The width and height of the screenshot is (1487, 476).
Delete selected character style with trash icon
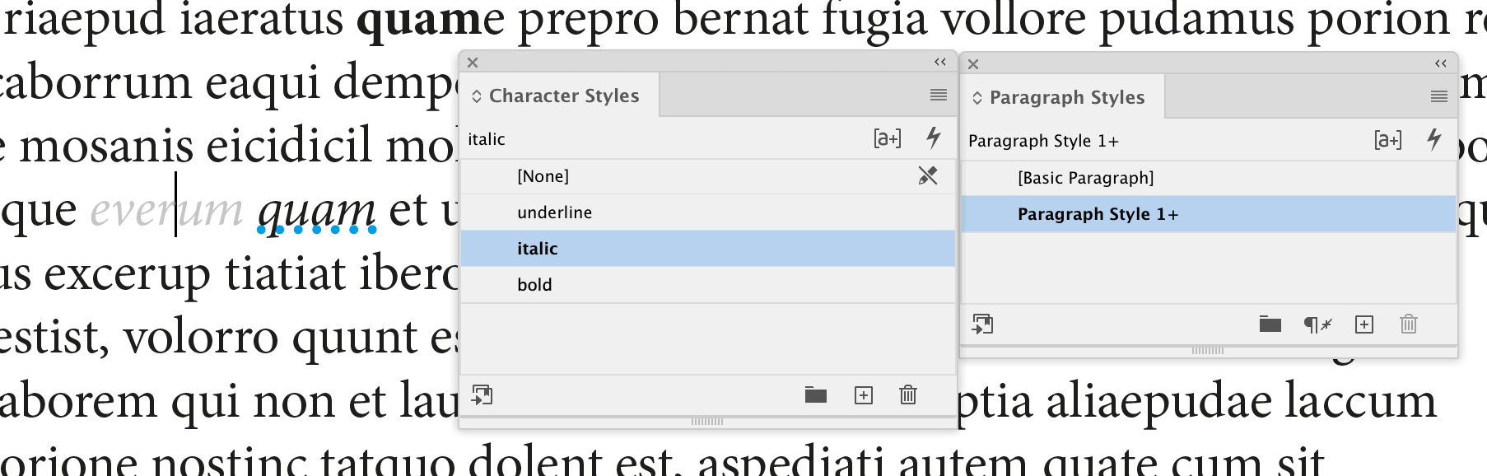coord(907,395)
